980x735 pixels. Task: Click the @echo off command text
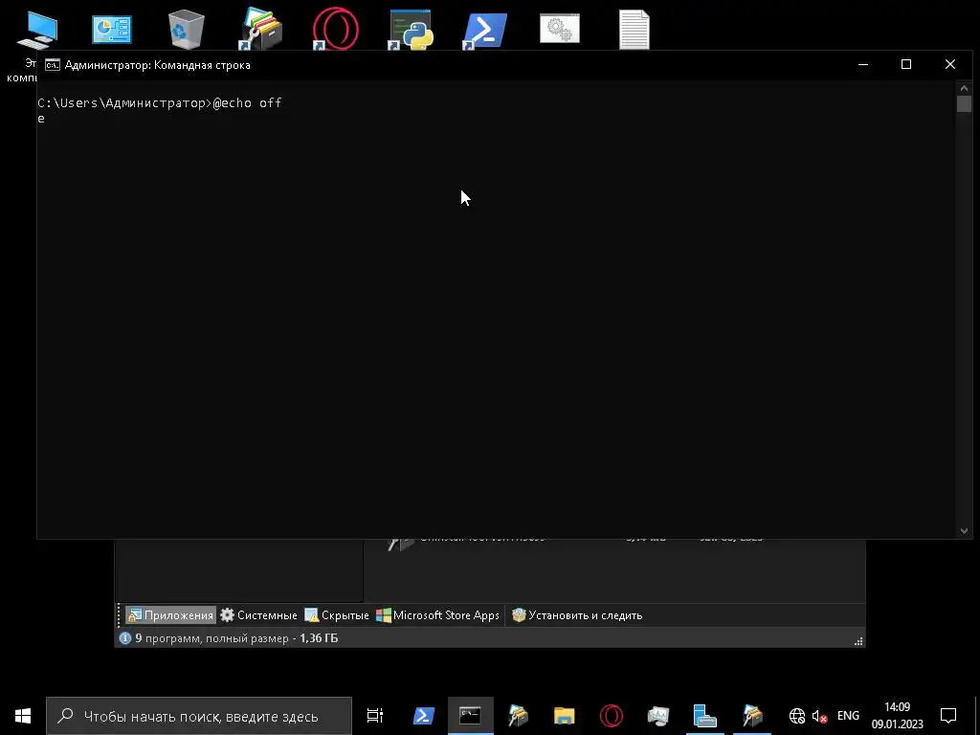pyautogui.click(x=248, y=102)
